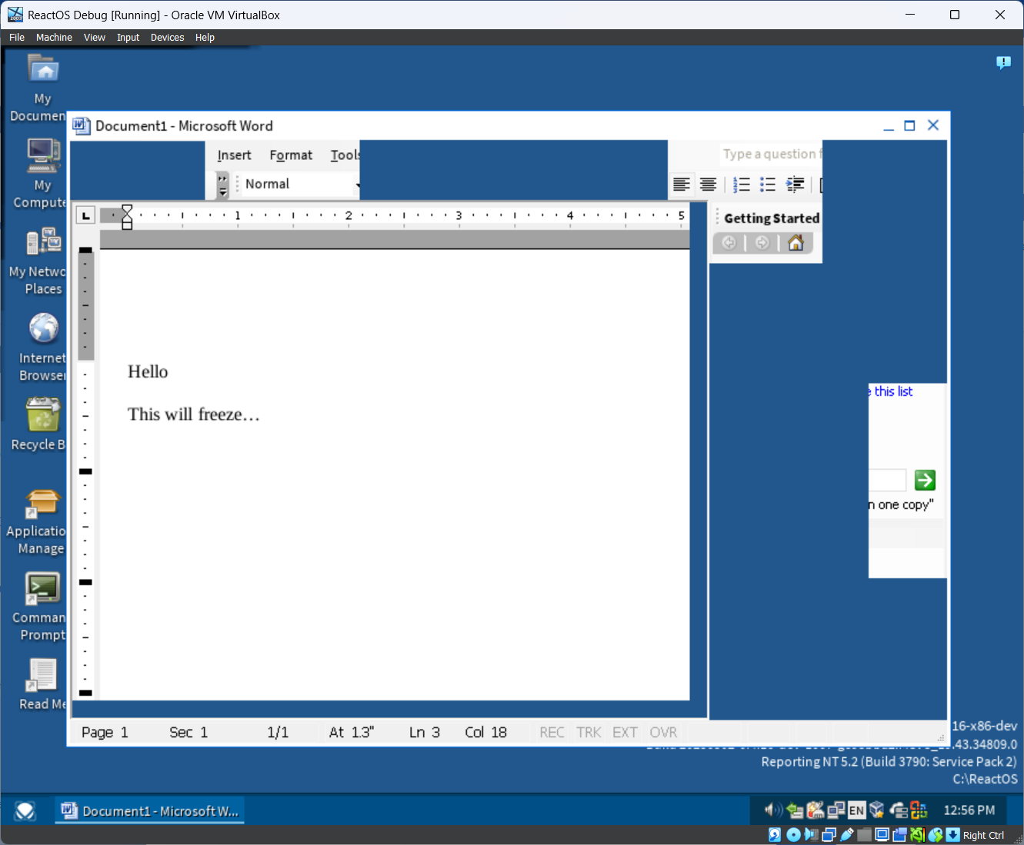This screenshot has width=1024, height=845.
Task: Click the volume speaker tray icon
Action: coord(773,810)
